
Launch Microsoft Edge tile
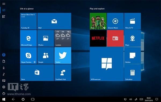(28, 38)
